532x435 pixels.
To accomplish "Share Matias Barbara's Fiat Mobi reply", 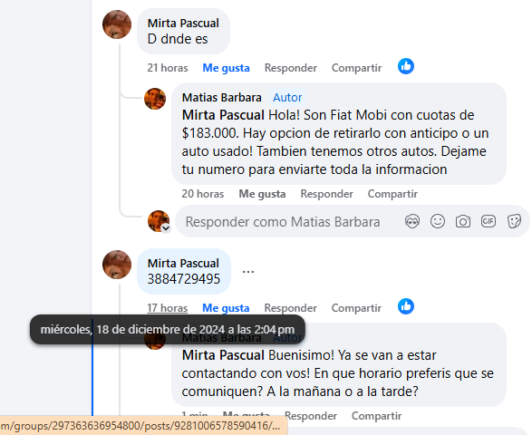I will (392, 194).
